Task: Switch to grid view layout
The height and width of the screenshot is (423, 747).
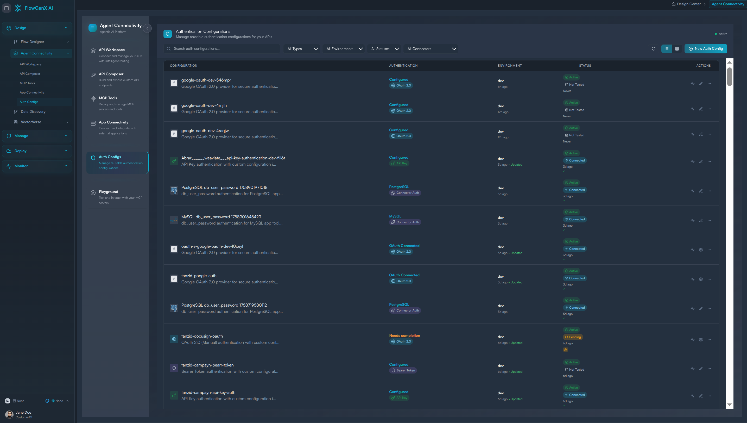Action: click(x=677, y=49)
